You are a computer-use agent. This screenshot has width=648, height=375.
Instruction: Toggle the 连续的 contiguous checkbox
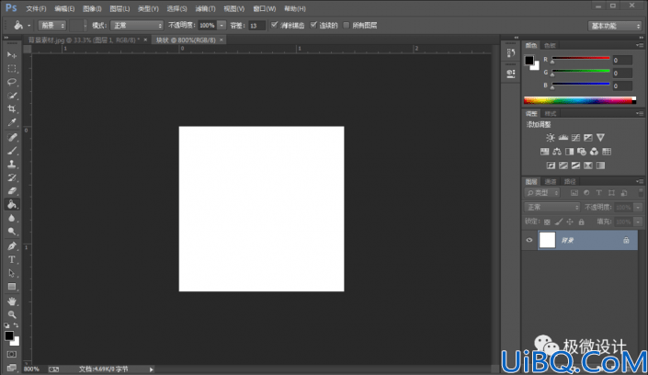[313, 25]
